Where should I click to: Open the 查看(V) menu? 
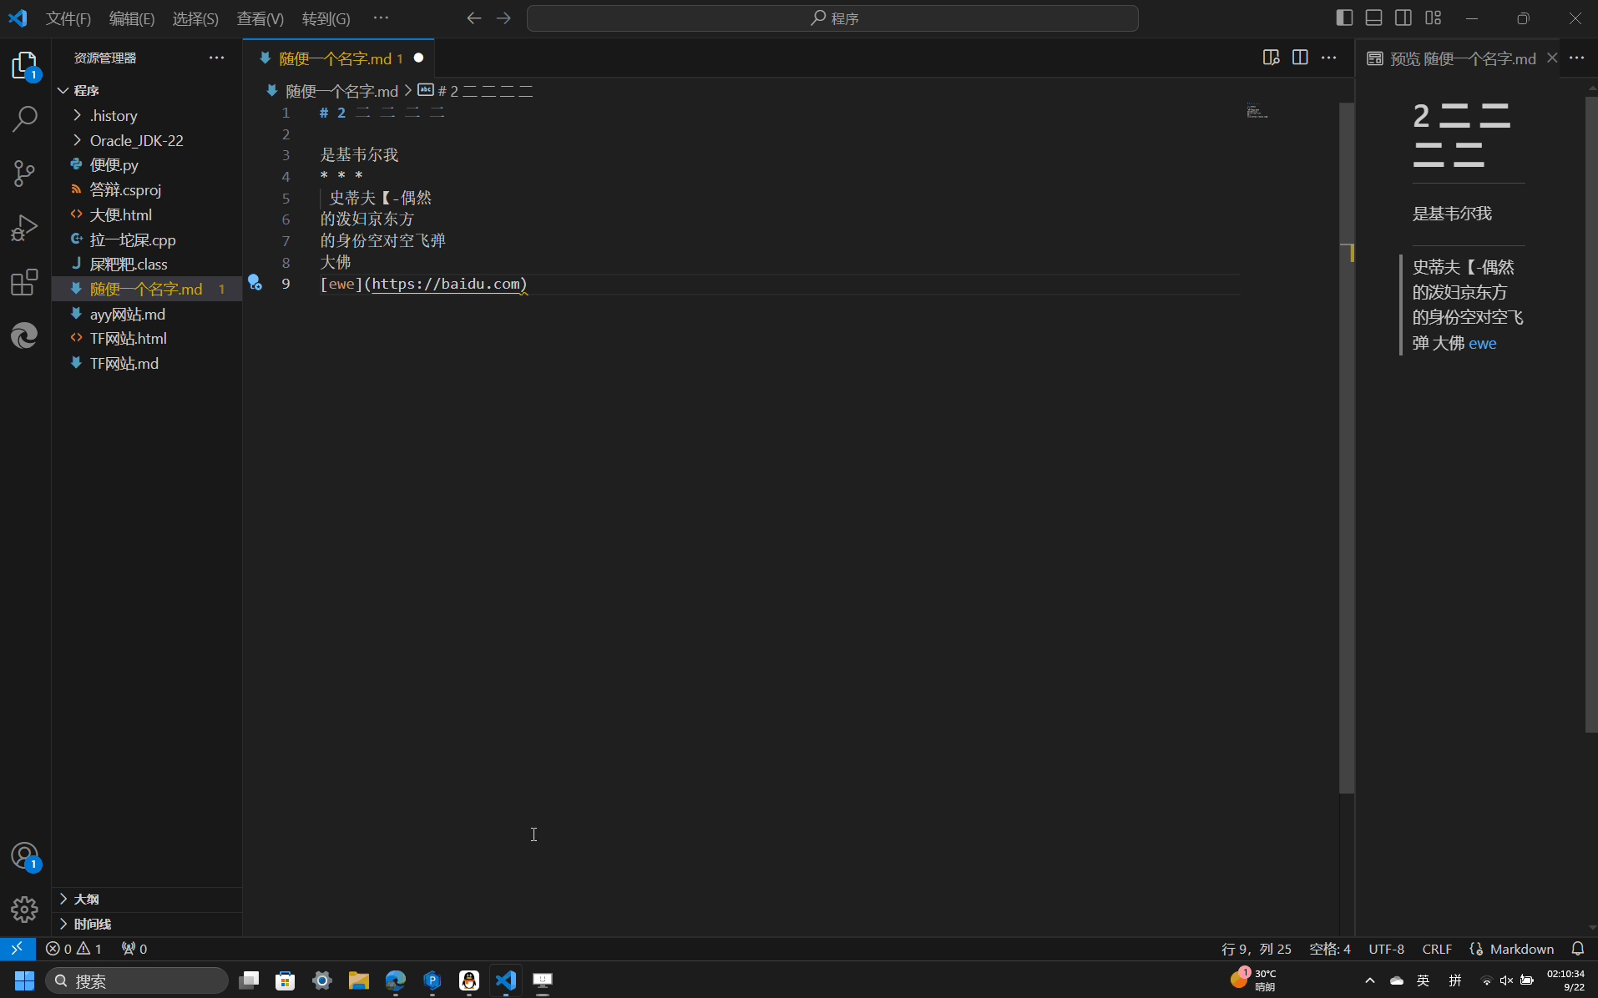pos(260,18)
